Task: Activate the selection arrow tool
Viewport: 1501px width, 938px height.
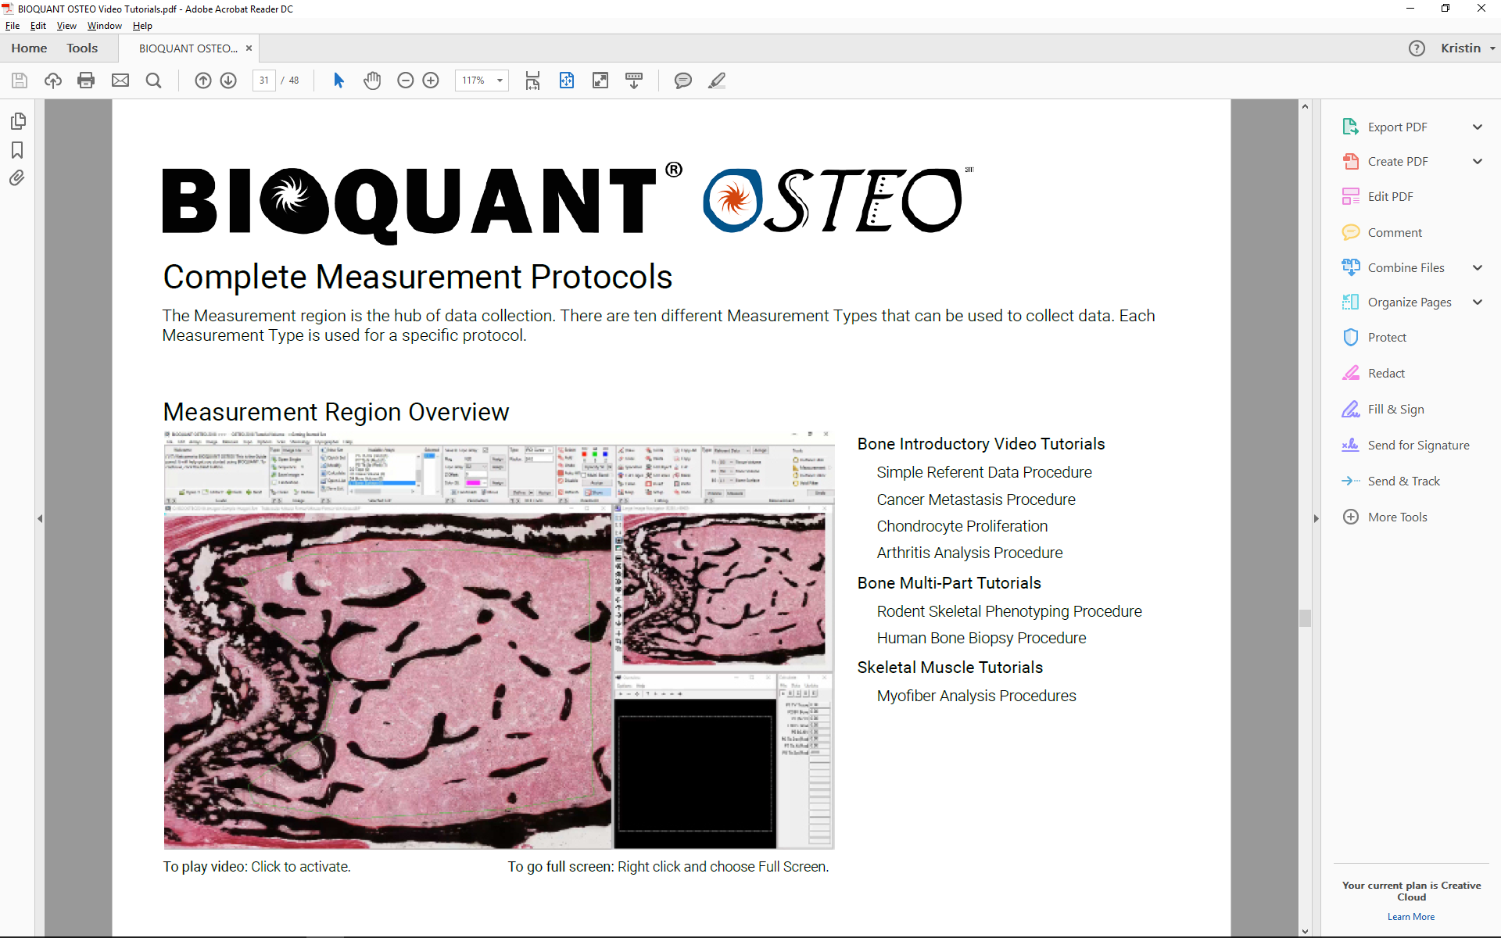Action: pyautogui.click(x=339, y=81)
